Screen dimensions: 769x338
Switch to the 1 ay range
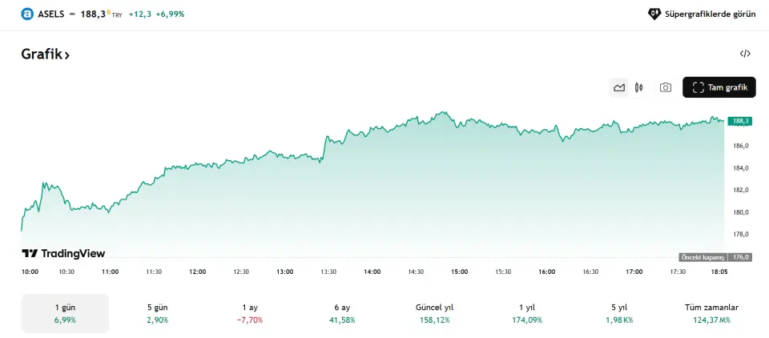pyautogui.click(x=249, y=313)
